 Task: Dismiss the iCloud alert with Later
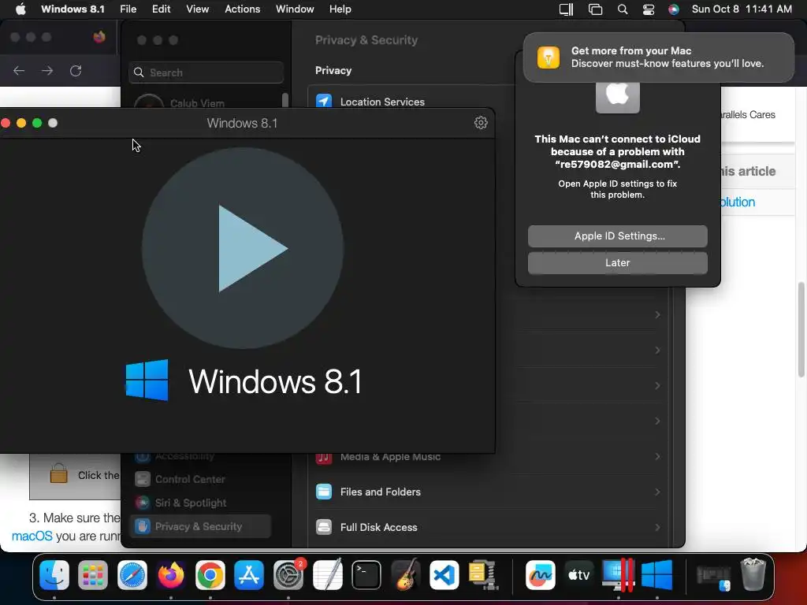[618, 263]
